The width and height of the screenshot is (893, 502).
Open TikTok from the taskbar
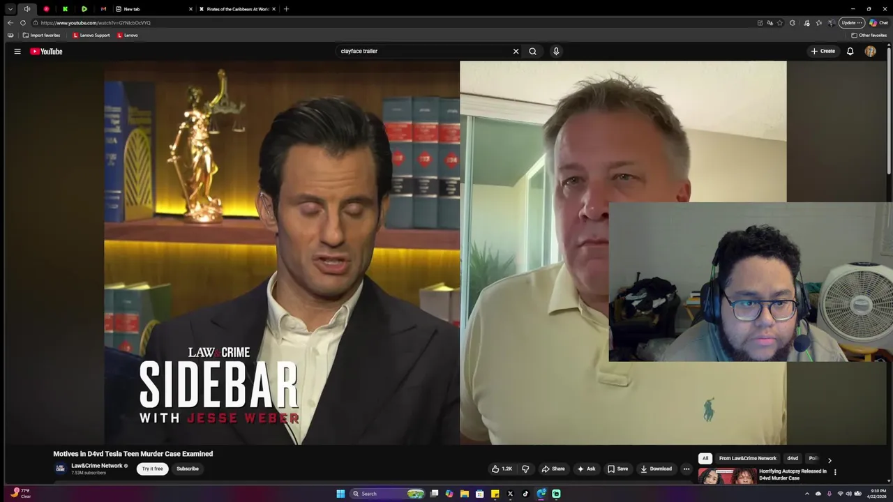525,494
